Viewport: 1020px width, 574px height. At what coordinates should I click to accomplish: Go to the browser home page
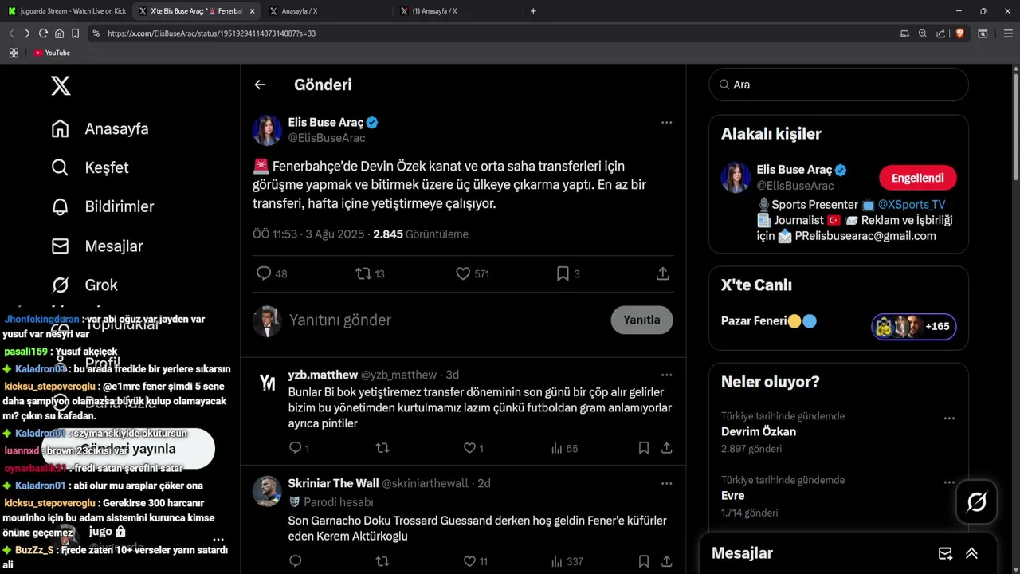[x=60, y=33]
